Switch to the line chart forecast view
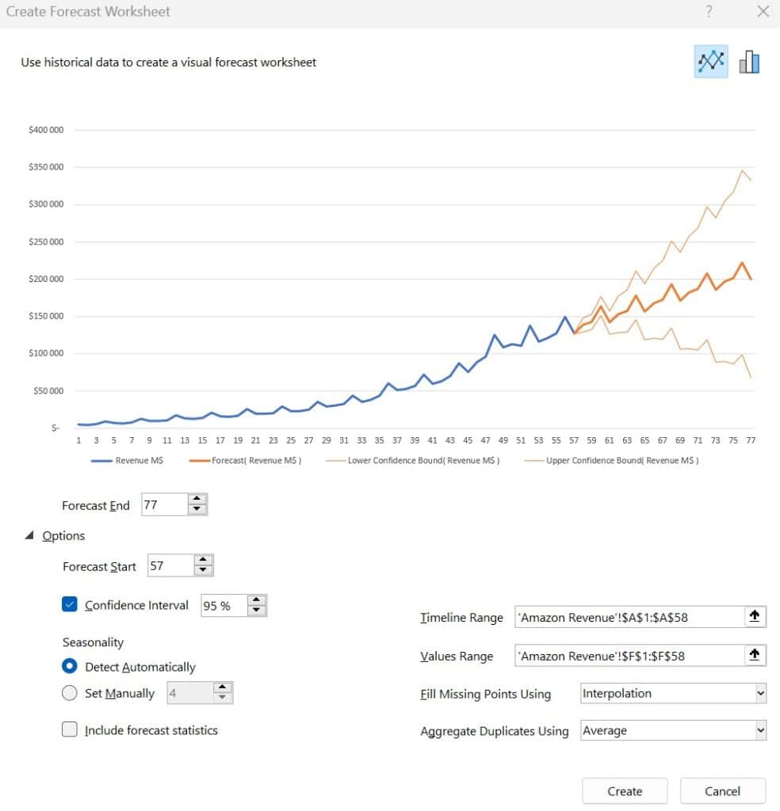The width and height of the screenshot is (780, 811). click(x=711, y=60)
